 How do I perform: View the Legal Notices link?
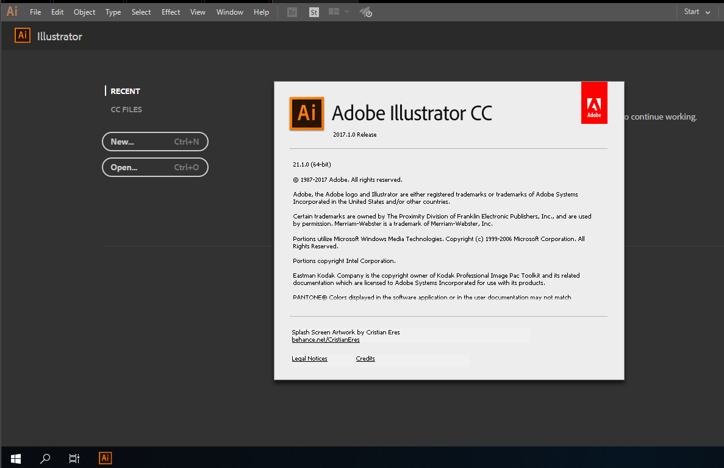pos(309,358)
